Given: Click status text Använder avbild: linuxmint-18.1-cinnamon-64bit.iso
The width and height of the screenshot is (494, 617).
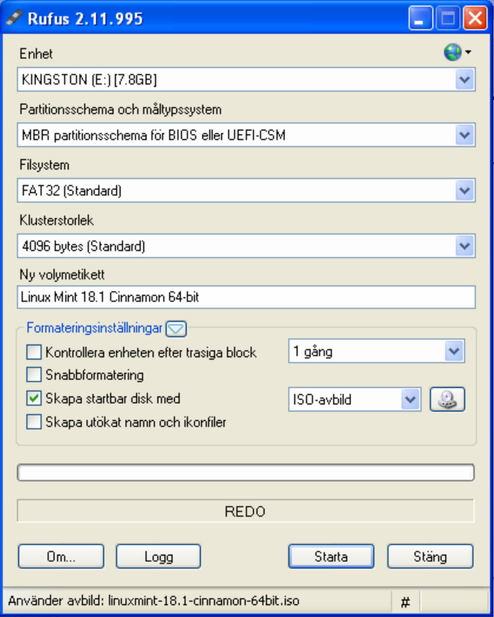Looking at the screenshot, I should tap(154, 601).
